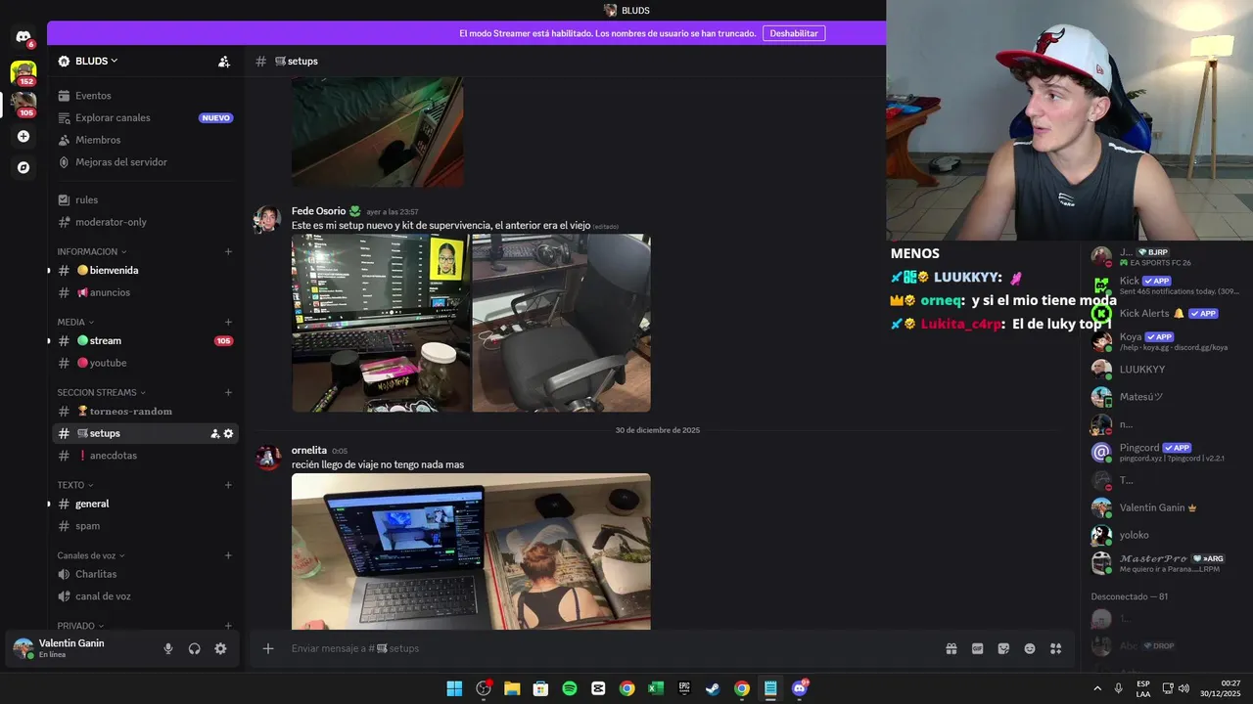Join the canal de voz voice channel
The image size is (1253, 704).
coord(145,596)
